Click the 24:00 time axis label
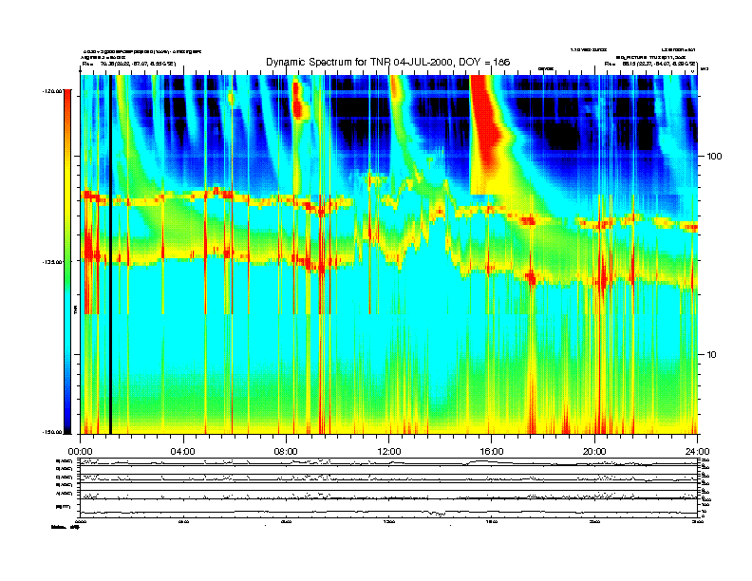 click(697, 452)
